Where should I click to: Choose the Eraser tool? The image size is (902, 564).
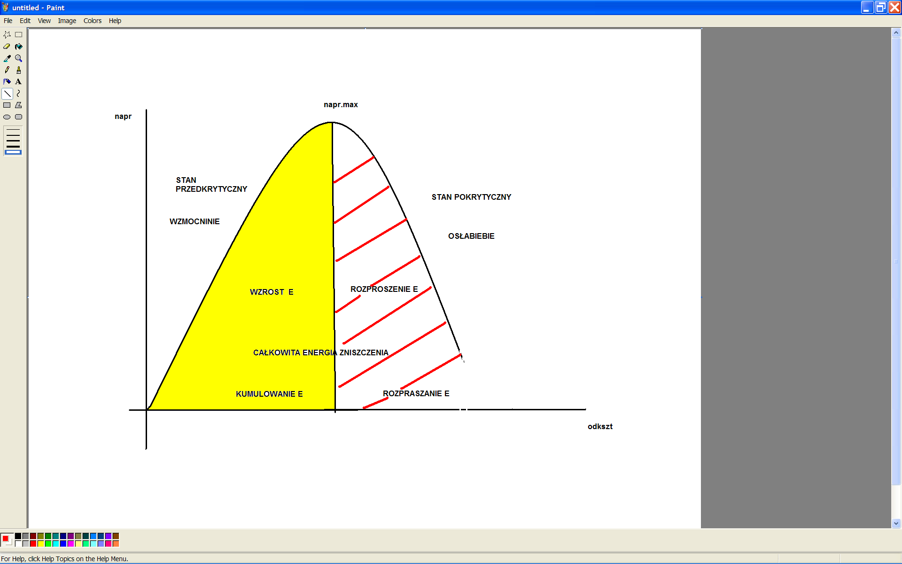tap(7, 47)
